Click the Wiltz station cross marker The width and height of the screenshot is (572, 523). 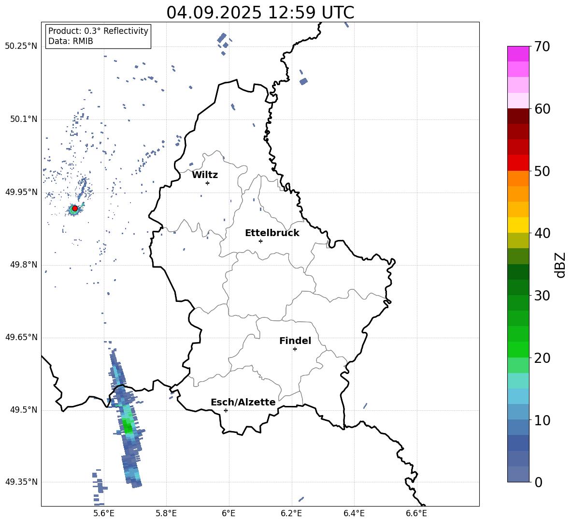tap(208, 183)
